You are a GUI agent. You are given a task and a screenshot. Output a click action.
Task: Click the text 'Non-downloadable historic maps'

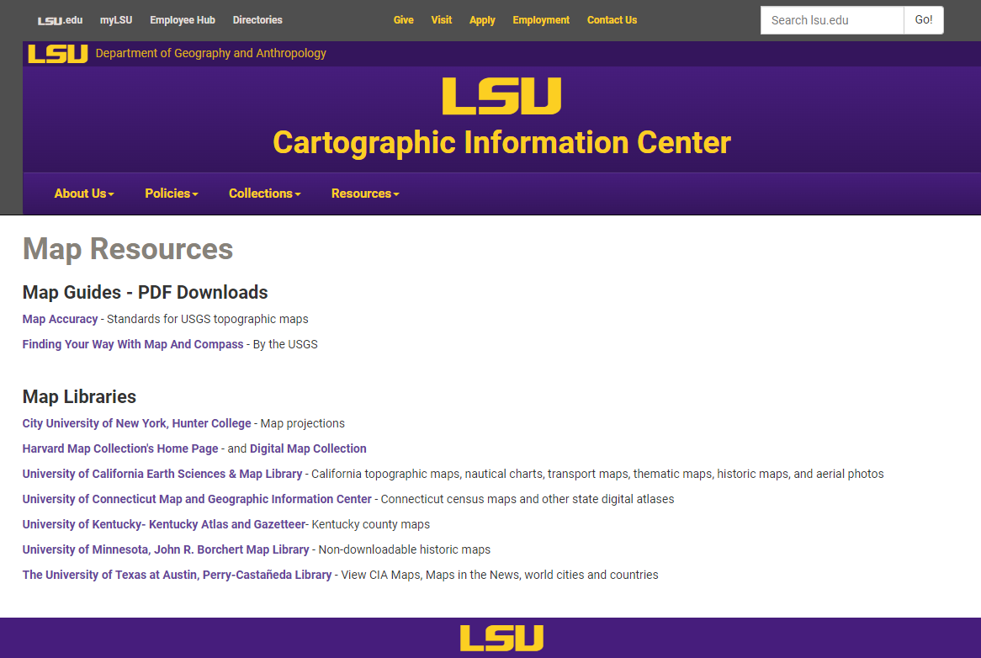coord(404,549)
